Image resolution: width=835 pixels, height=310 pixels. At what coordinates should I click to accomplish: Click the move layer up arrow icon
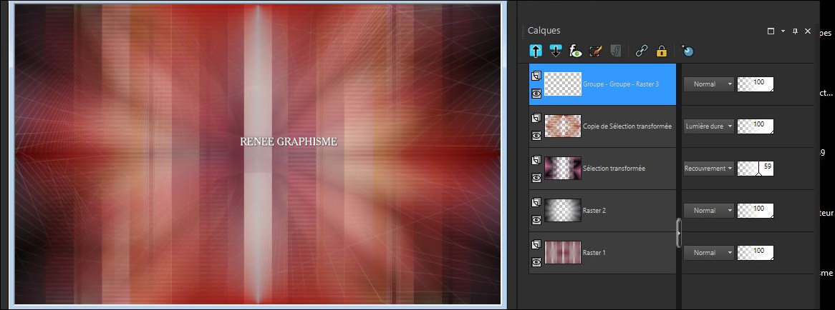tap(536, 51)
